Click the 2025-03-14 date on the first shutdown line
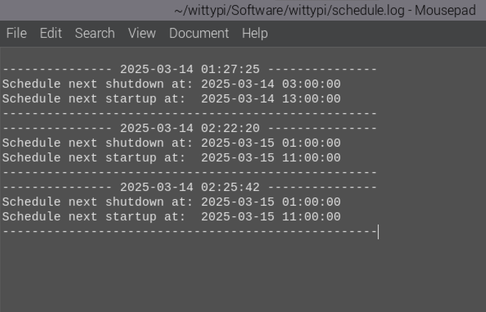 pyautogui.click(x=238, y=84)
